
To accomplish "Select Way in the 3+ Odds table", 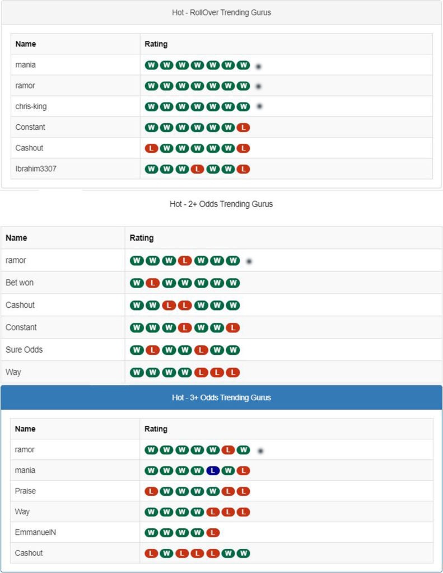I will tap(22, 512).
